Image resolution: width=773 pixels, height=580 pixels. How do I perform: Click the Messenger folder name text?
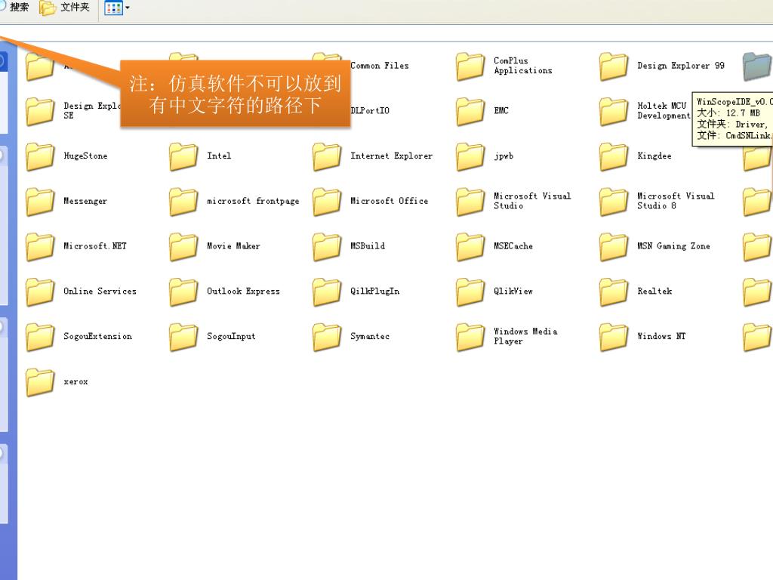pos(85,201)
